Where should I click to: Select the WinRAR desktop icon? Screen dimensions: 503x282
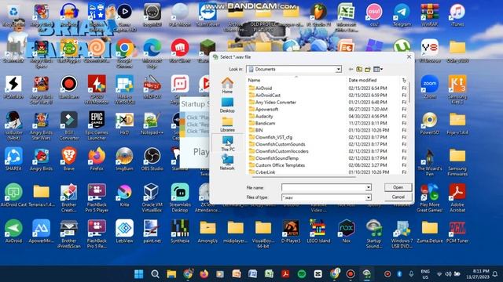[430, 15]
